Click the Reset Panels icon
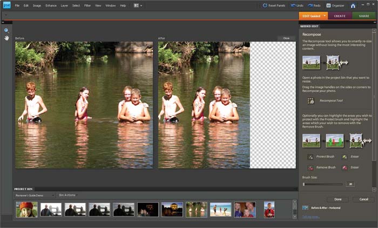Viewport: 378px width, 228px height. coord(265,5)
